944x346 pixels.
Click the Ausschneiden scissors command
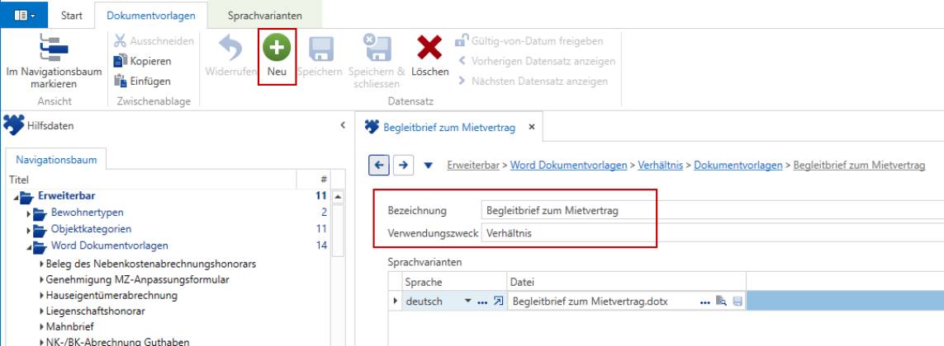pos(154,41)
